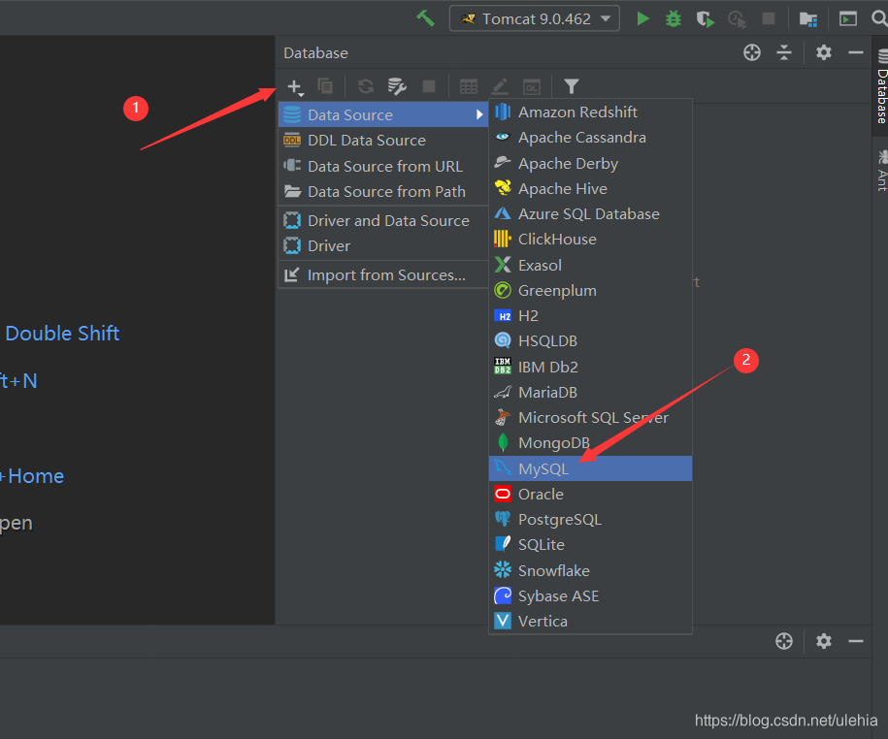Open the Tomcat 9.0.462 run configuration dropdown
Viewport: 888px width, 739px height.
point(534,18)
